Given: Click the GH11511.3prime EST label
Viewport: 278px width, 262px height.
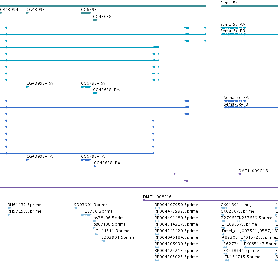Looking at the screenshot, I should pos(112,231).
